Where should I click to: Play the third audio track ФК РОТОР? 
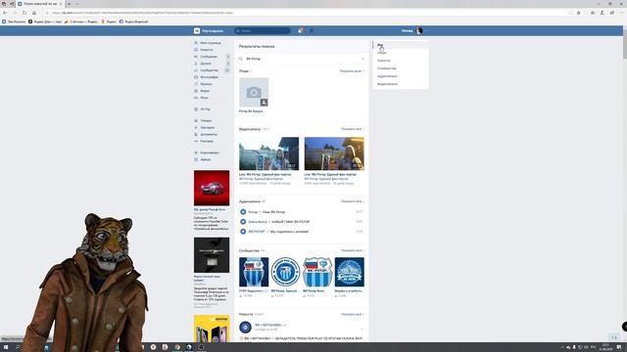tap(243, 232)
